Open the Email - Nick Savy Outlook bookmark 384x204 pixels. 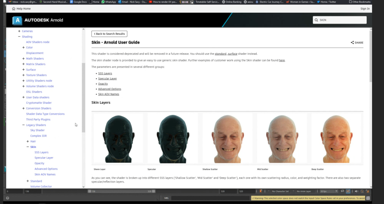click(x=132, y=2)
